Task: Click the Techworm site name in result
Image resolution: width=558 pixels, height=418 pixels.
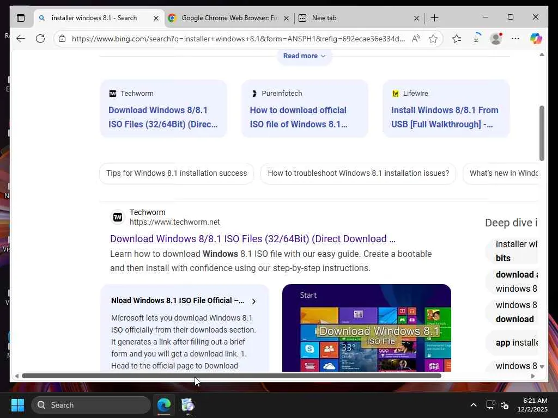Action: (147, 212)
